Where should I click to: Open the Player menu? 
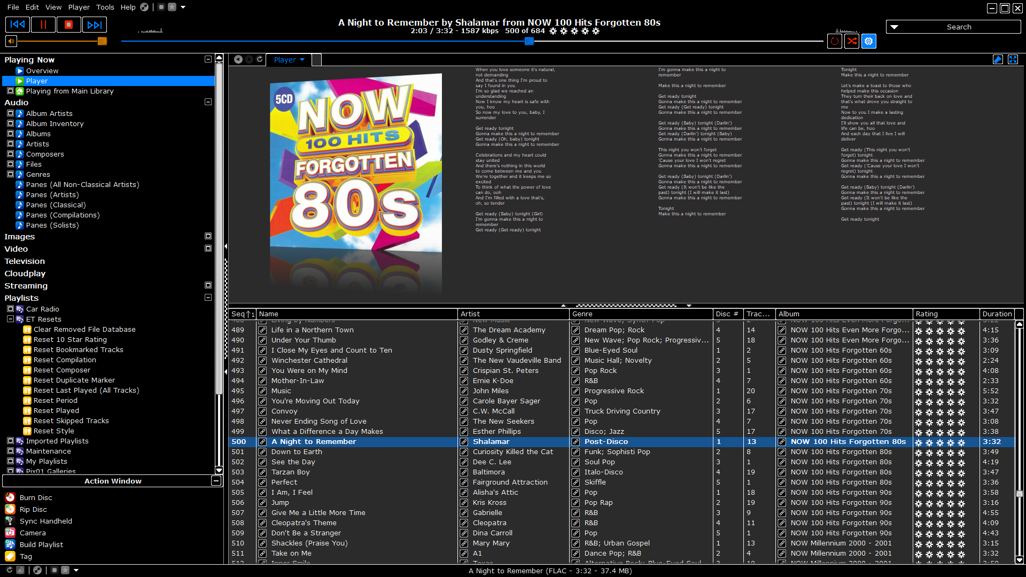pyautogui.click(x=79, y=7)
